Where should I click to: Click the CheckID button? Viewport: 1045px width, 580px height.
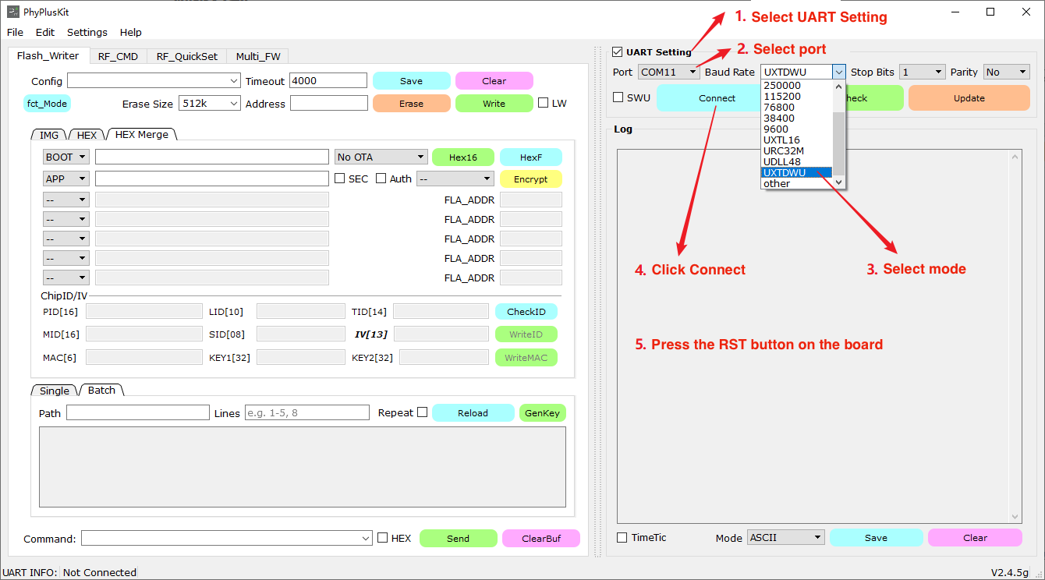click(x=526, y=312)
